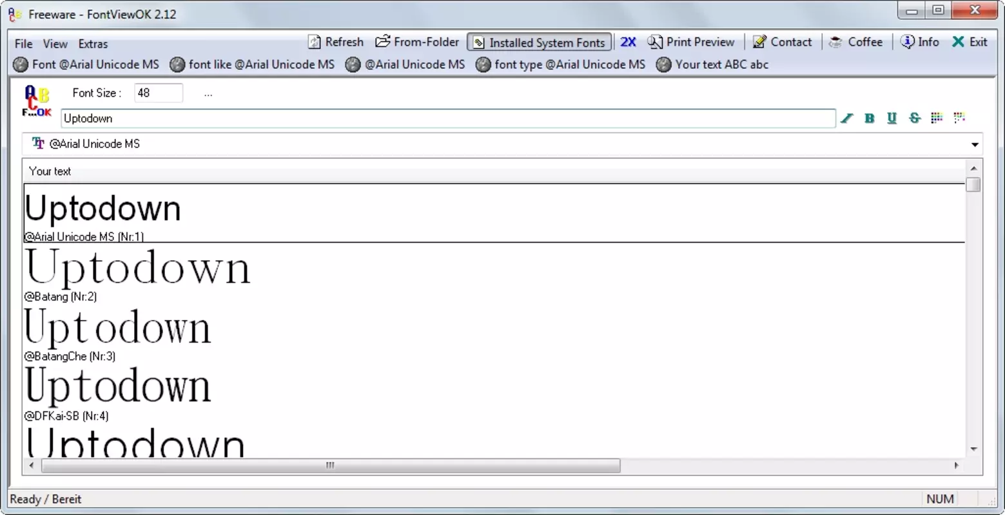Open fonts From-Folder
The width and height of the screenshot is (1005, 515).
[417, 42]
